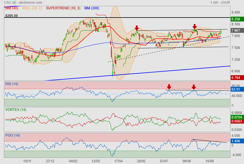This screenshot has width=244, height=164.
Task: Click the PGO (14) indicator label
Action: point(13,135)
